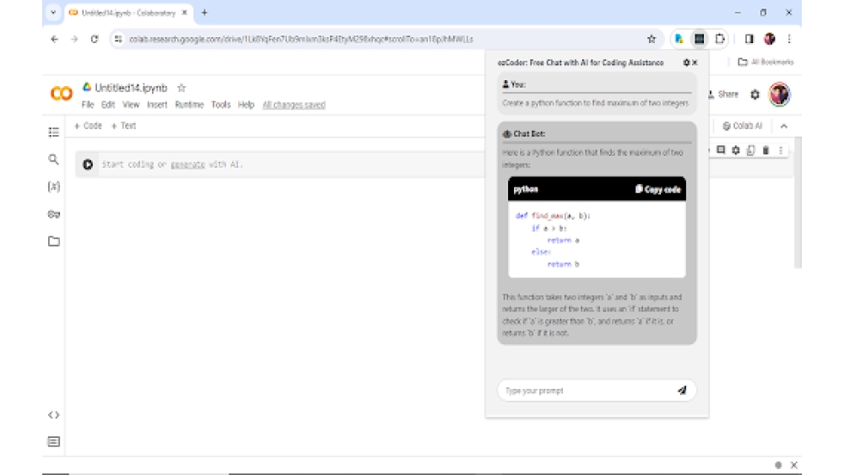Open the Edit menu
The width and height of the screenshot is (844, 475).
click(108, 105)
